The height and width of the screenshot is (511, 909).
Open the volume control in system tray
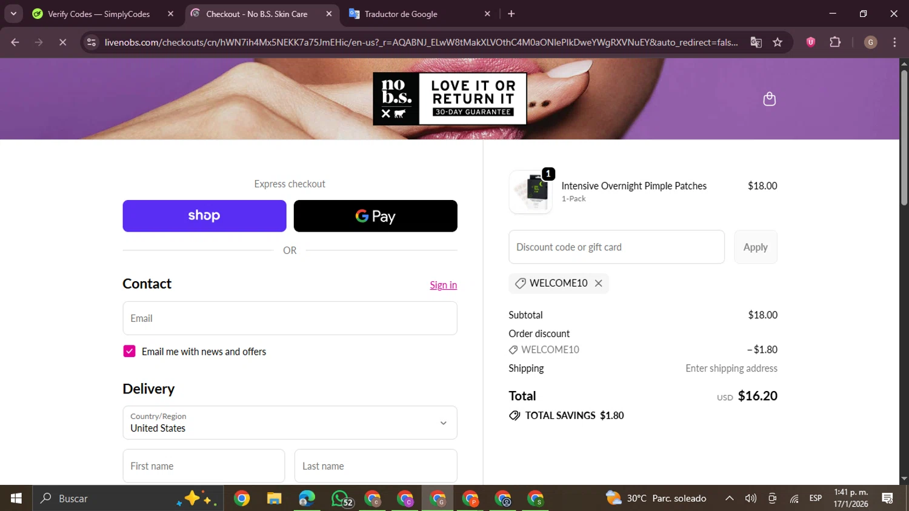click(751, 498)
